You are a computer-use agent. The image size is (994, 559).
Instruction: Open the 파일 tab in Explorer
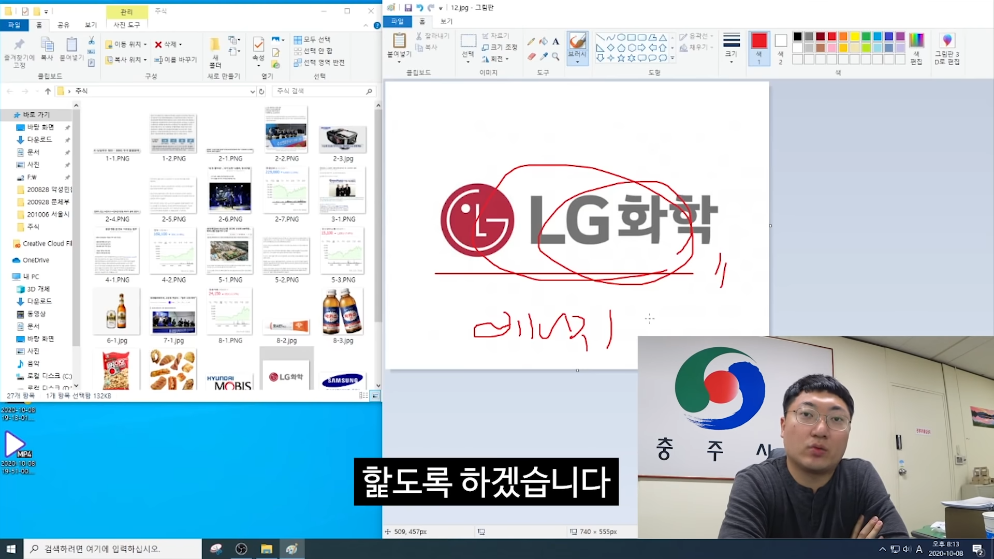(x=14, y=25)
